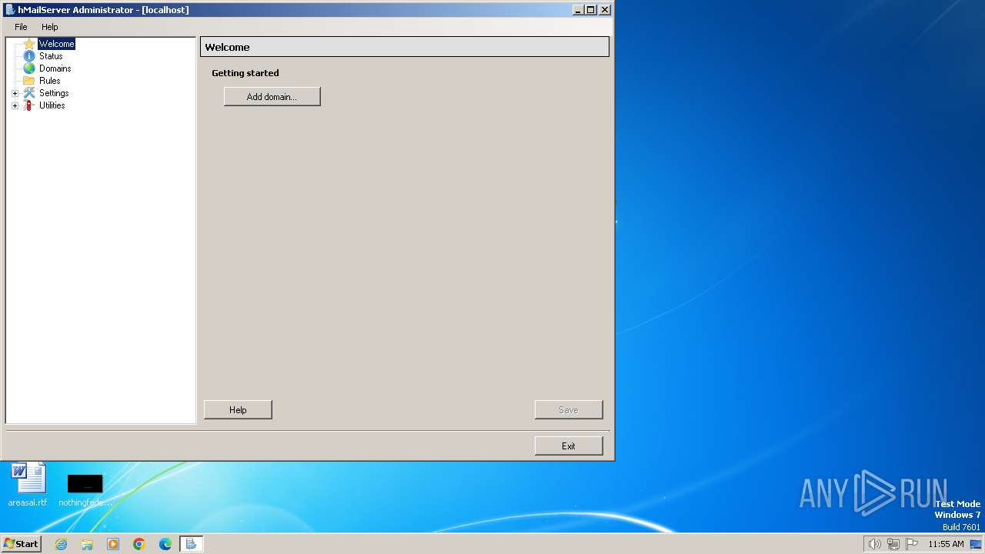Click the Status info icon
This screenshot has width=985, height=554.
(29, 56)
